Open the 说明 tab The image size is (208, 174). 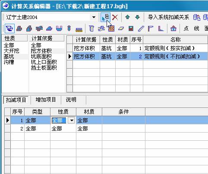point(71,100)
